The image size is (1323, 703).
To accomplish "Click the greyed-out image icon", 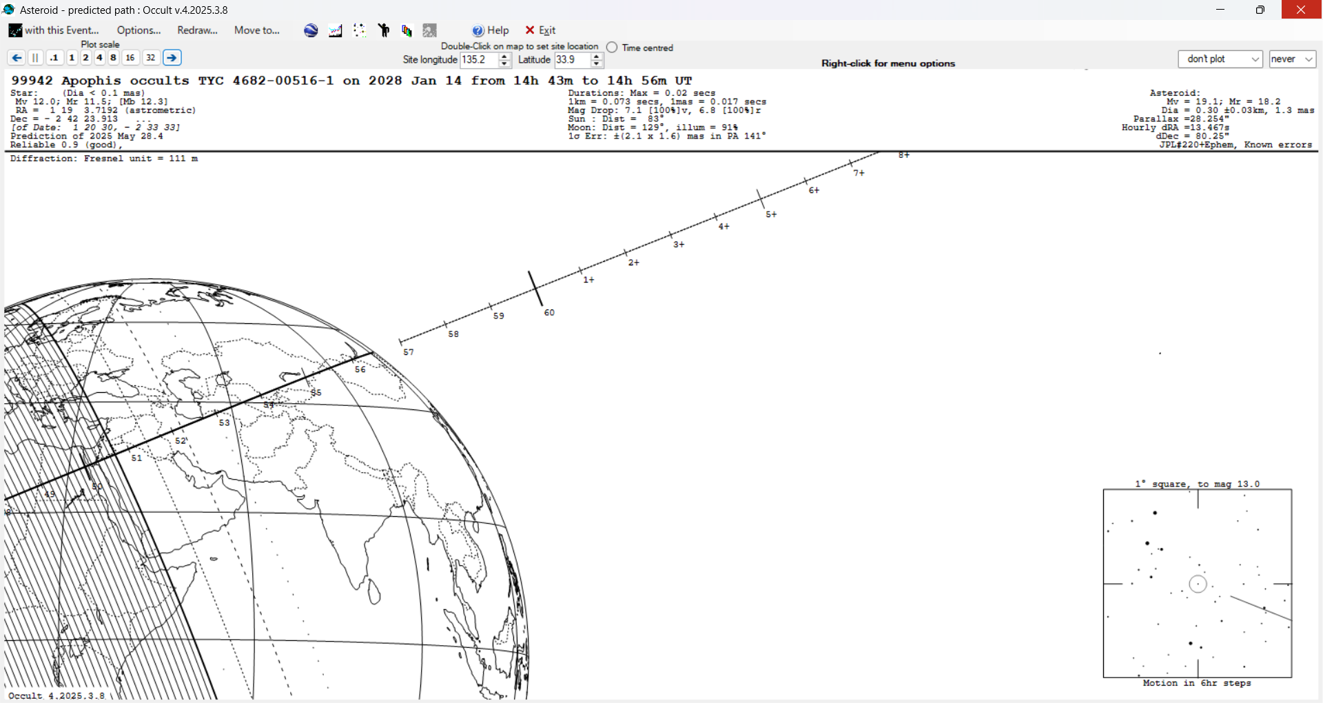I will click(x=430, y=30).
